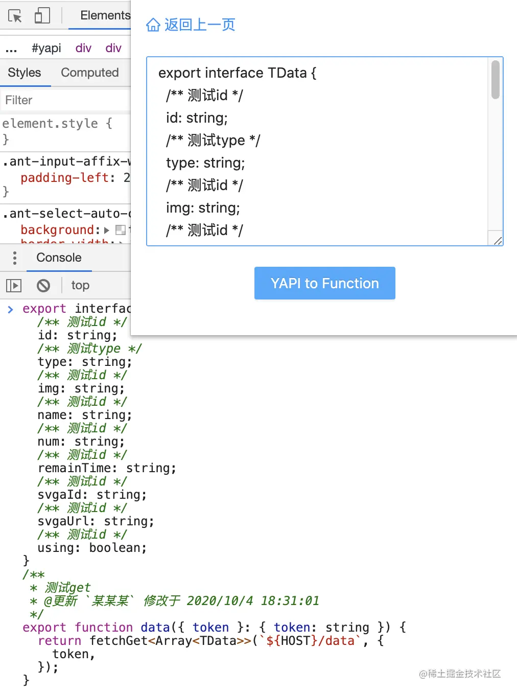Click the YAPI to Function button
The height and width of the screenshot is (695, 517).
pos(324,283)
